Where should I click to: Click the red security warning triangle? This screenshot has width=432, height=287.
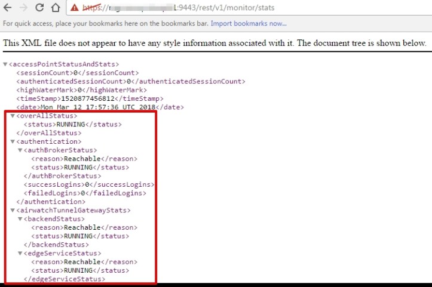(x=74, y=8)
